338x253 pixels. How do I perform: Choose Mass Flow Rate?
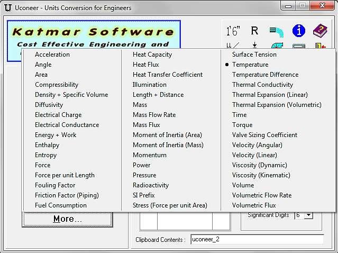coord(154,115)
